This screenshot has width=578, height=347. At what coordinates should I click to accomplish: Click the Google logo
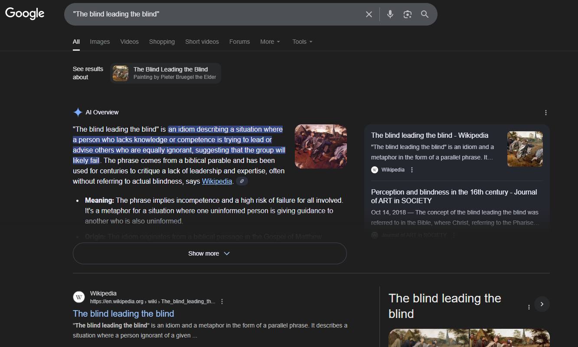tap(25, 13)
